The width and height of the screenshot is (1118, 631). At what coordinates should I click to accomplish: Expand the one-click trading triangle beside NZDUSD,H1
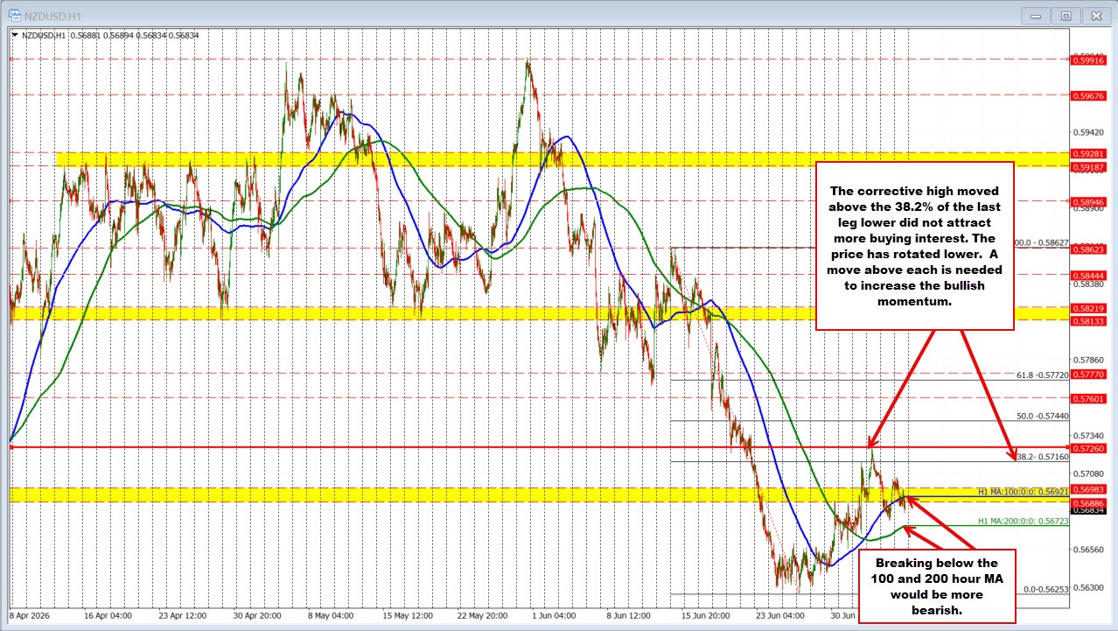(15, 35)
